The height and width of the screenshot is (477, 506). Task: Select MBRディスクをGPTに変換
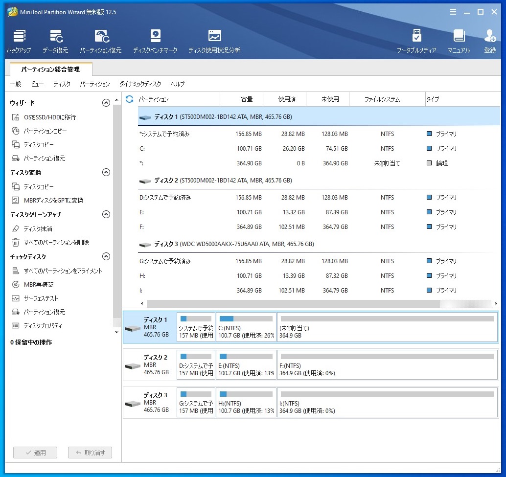[47, 200]
